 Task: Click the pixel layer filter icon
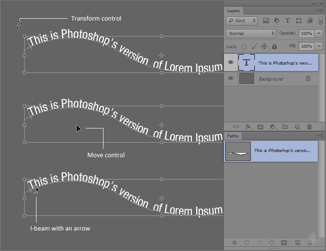(x=266, y=21)
